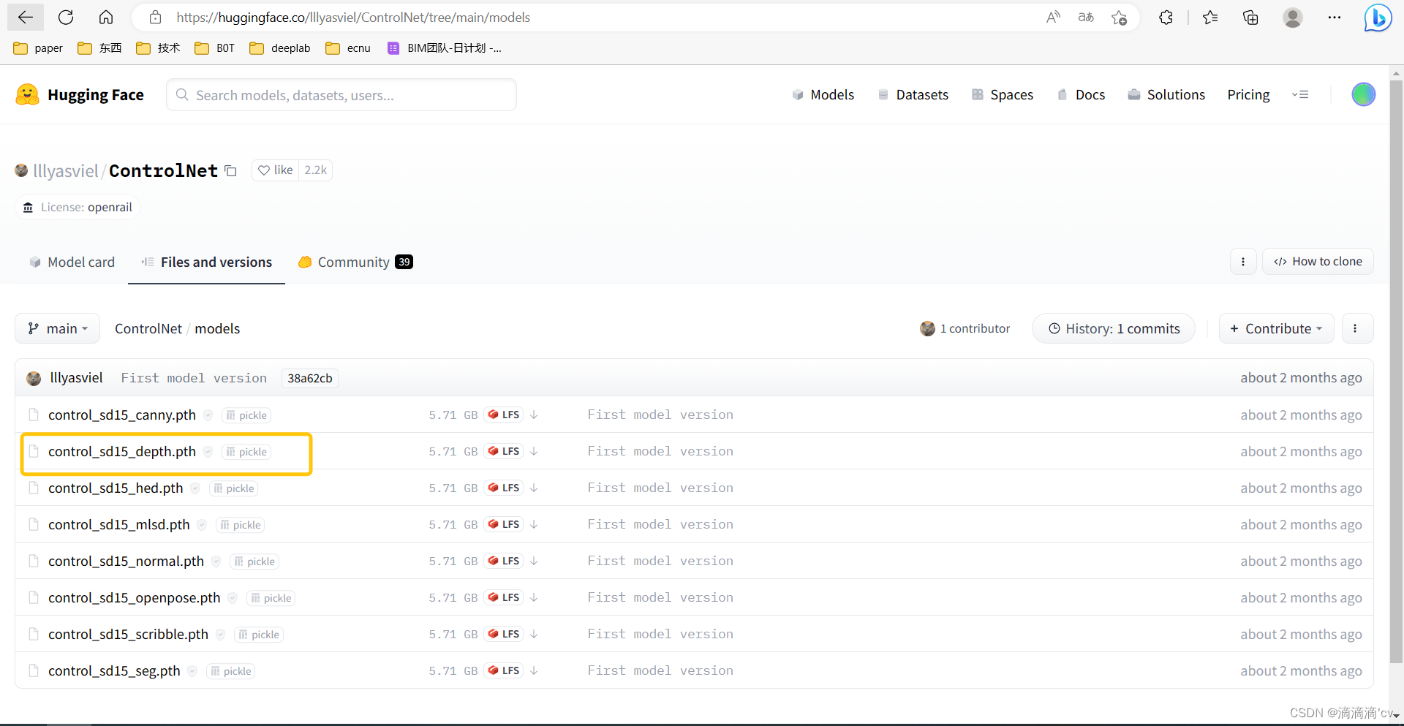Open Datasets in the top navigation

point(913,94)
